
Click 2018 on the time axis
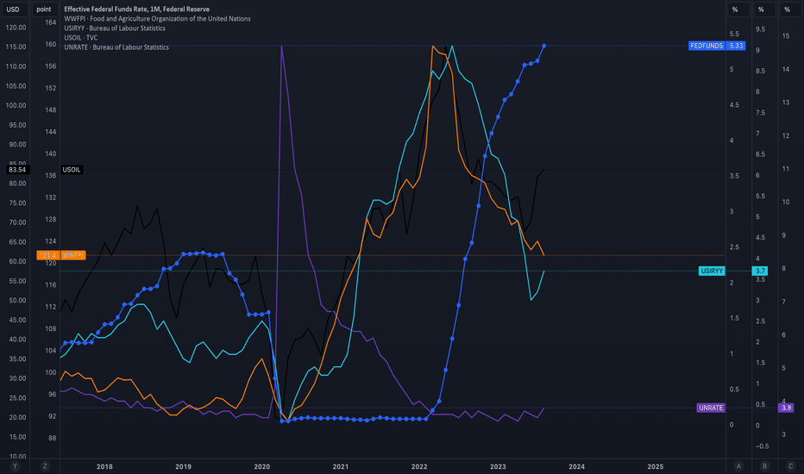(x=104, y=466)
